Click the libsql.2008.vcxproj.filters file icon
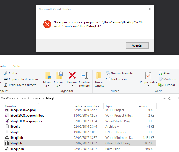Screen dimensions: 179x152 [7, 116]
